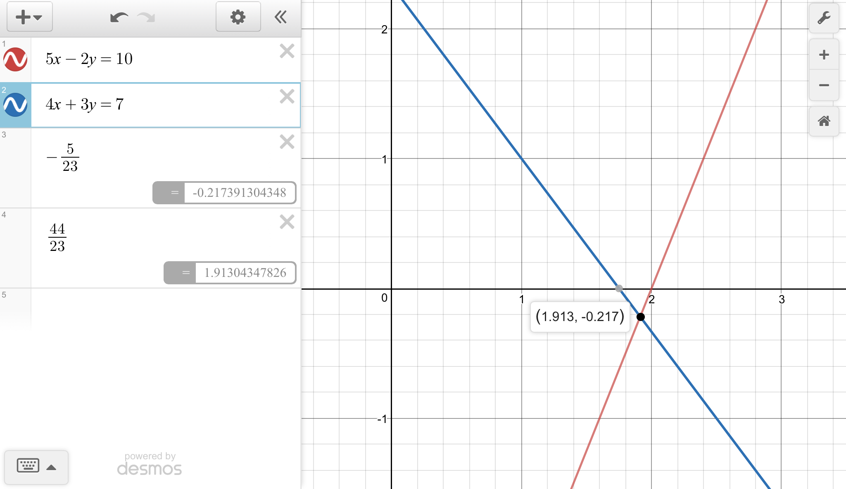
Task: Show the on-screen keypad keyboard icon
Action: pyautogui.click(x=28, y=466)
